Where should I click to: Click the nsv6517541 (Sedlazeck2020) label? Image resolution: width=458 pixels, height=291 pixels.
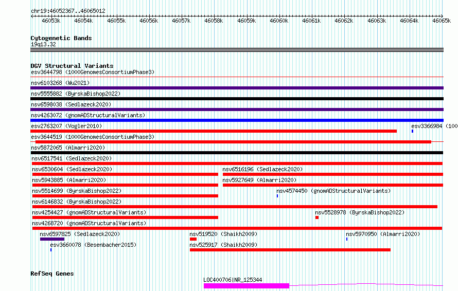[72, 158]
